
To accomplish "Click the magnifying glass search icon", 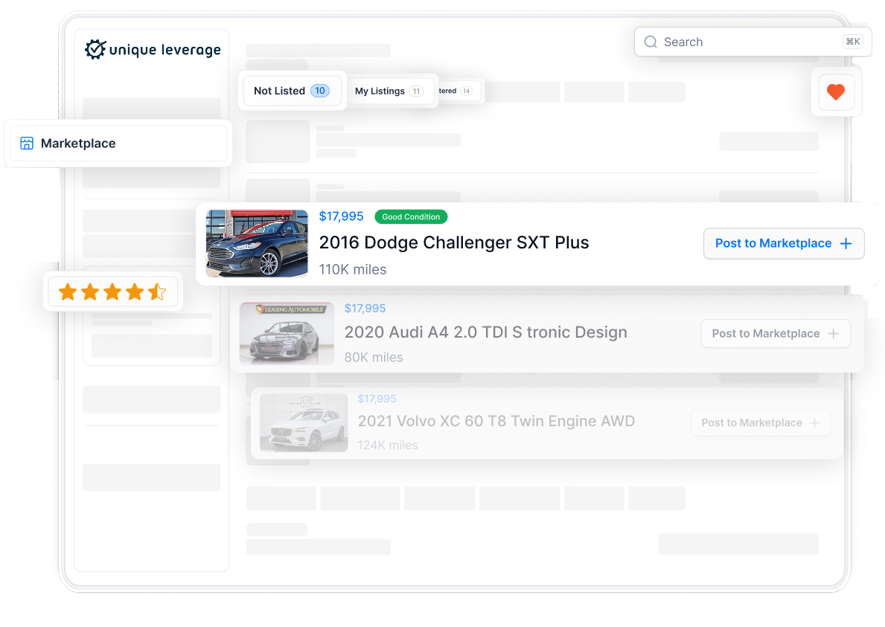I will click(x=651, y=42).
